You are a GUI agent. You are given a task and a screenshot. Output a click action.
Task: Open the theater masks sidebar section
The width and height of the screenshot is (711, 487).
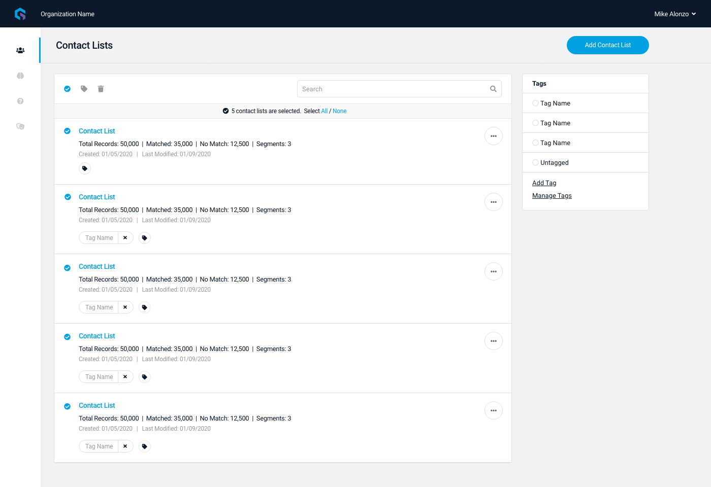coord(20,126)
